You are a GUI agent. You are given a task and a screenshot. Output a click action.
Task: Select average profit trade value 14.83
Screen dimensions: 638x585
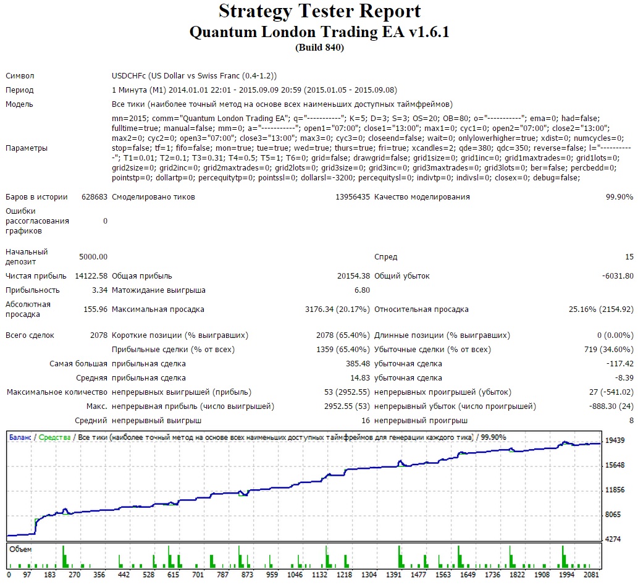pyautogui.click(x=360, y=378)
